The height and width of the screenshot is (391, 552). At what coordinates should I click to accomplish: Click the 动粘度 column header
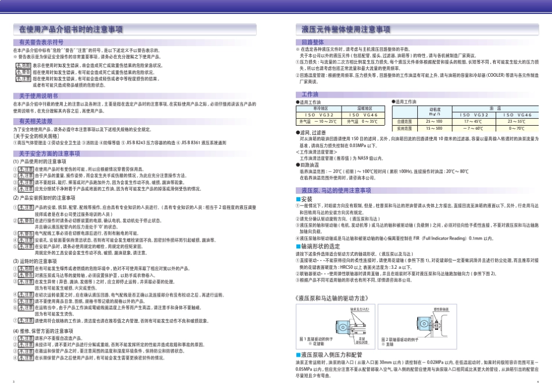click(435, 112)
